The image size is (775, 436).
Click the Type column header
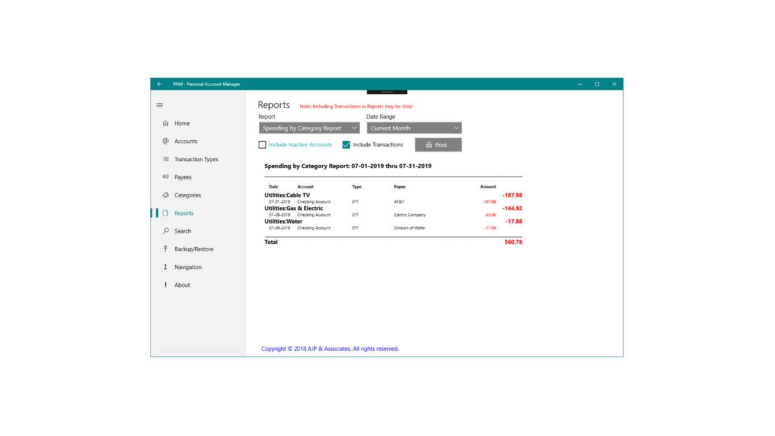pos(356,187)
